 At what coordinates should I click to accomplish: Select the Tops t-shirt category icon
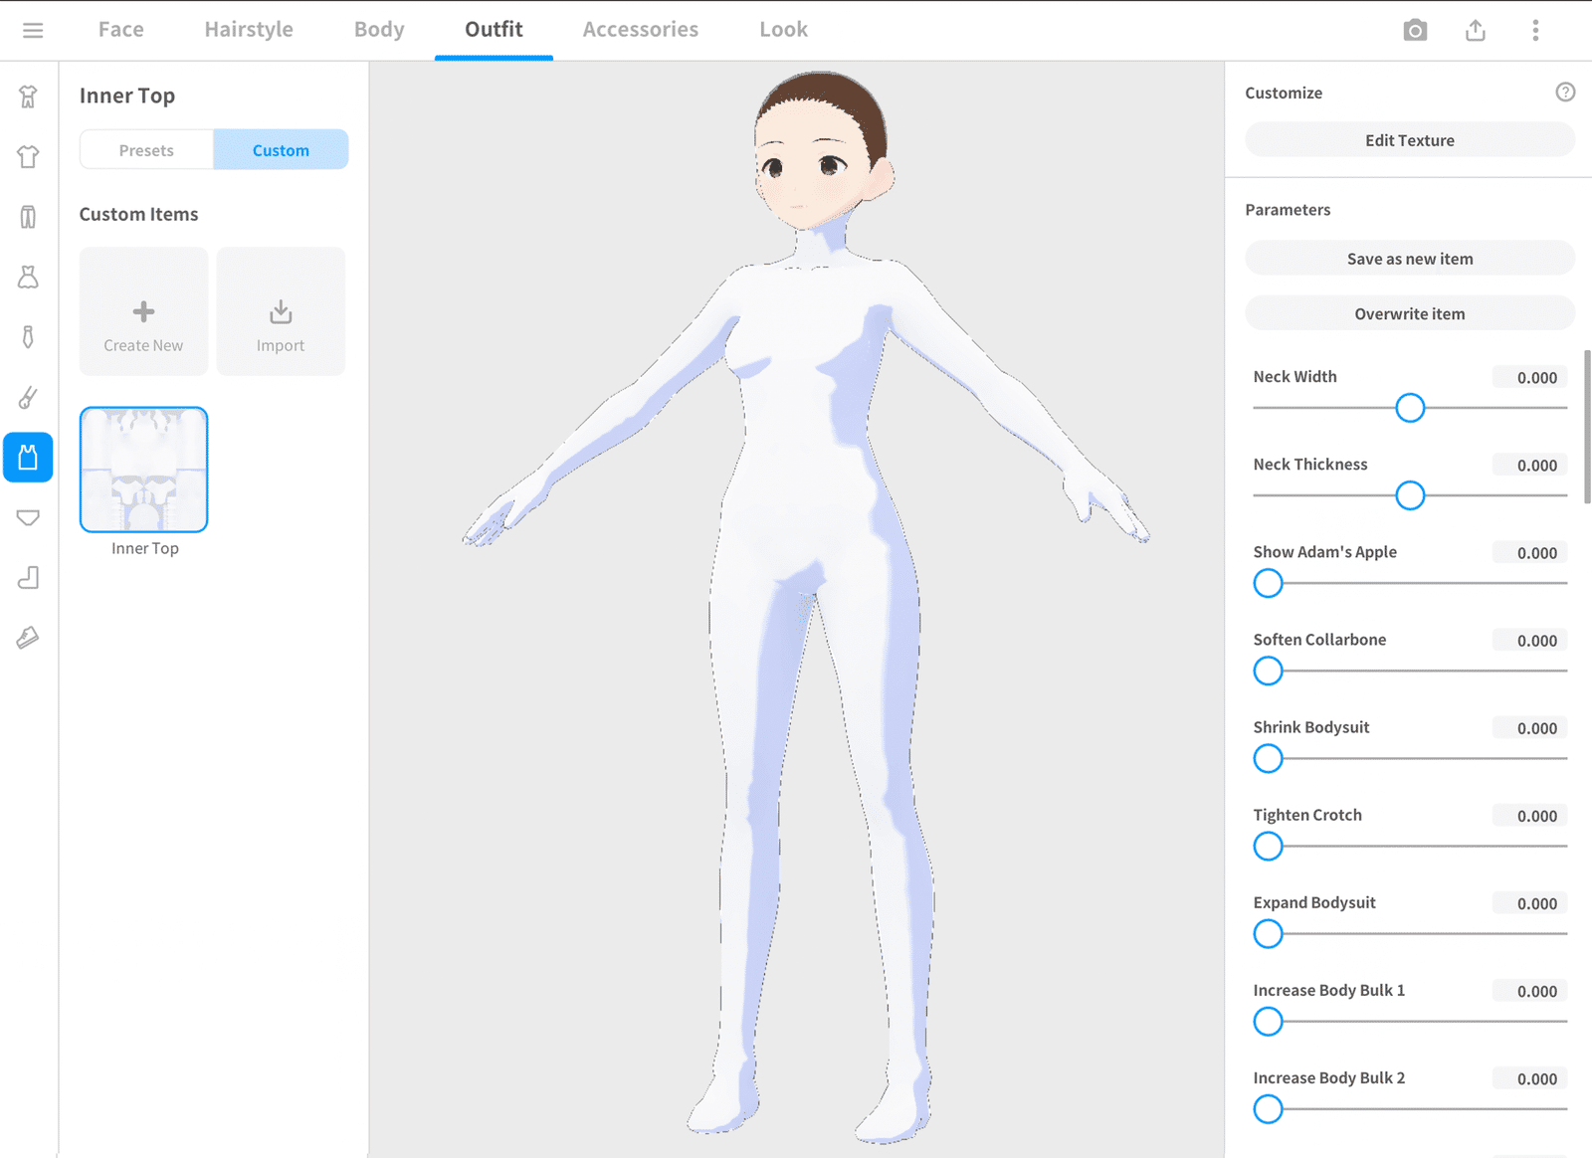[x=28, y=156]
